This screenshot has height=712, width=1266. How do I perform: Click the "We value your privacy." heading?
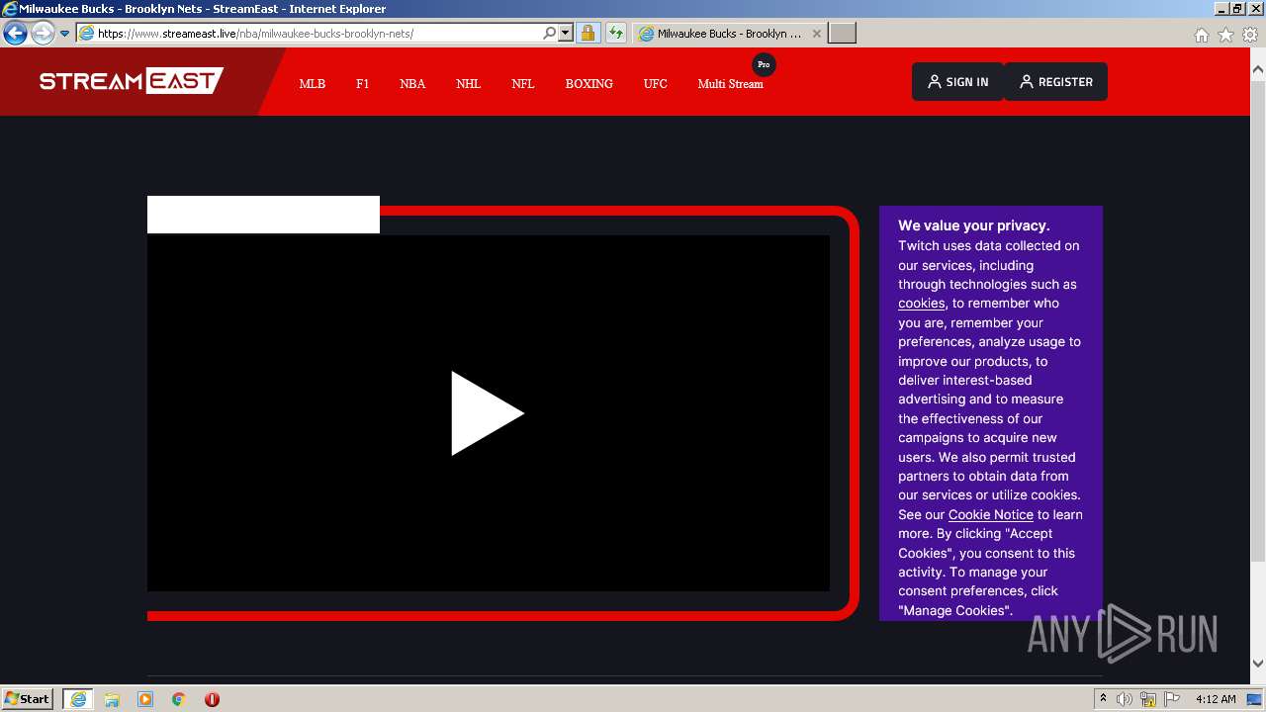coord(974,225)
